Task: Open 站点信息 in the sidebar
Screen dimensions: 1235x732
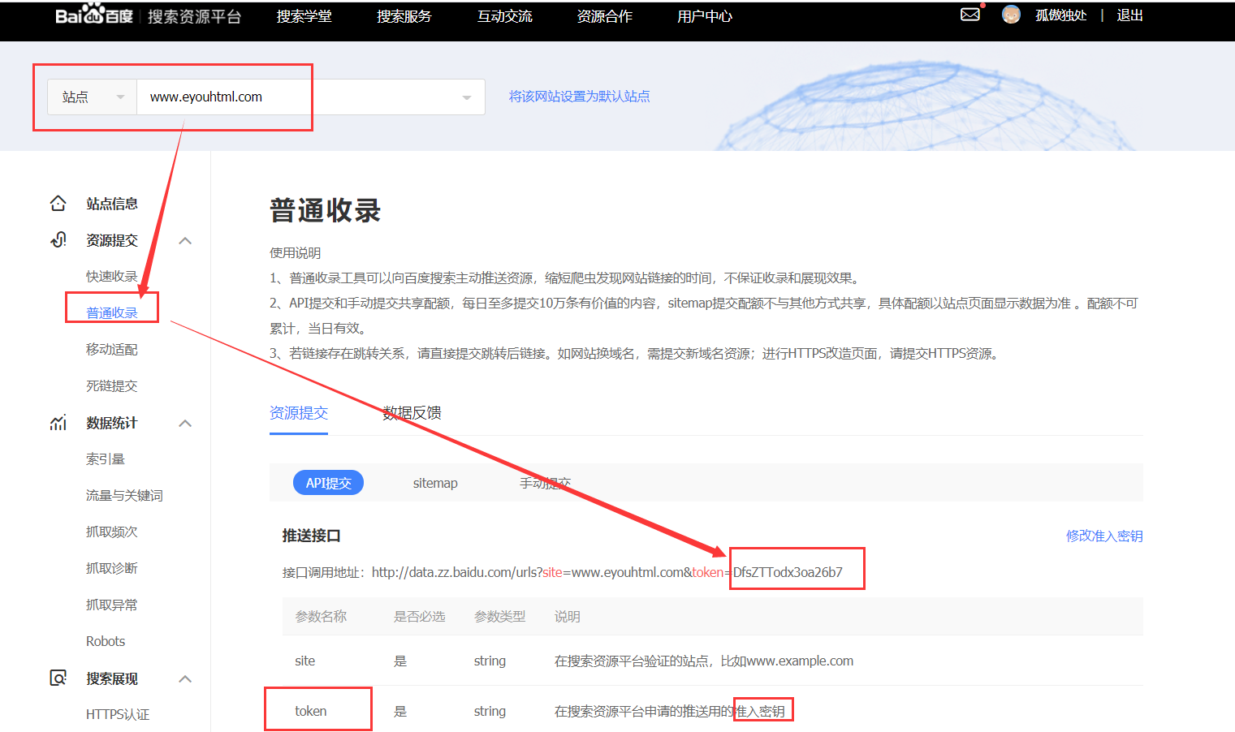Action: 112,204
